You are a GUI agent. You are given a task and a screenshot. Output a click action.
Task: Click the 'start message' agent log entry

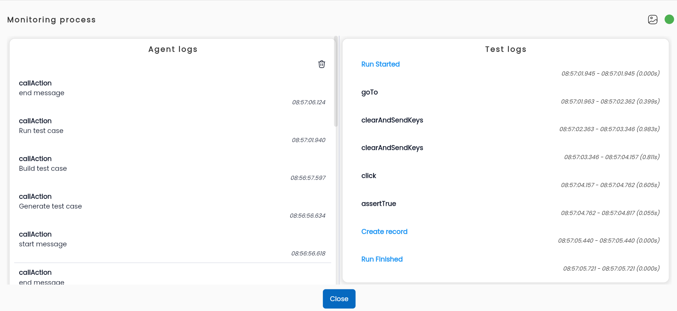[43, 244]
